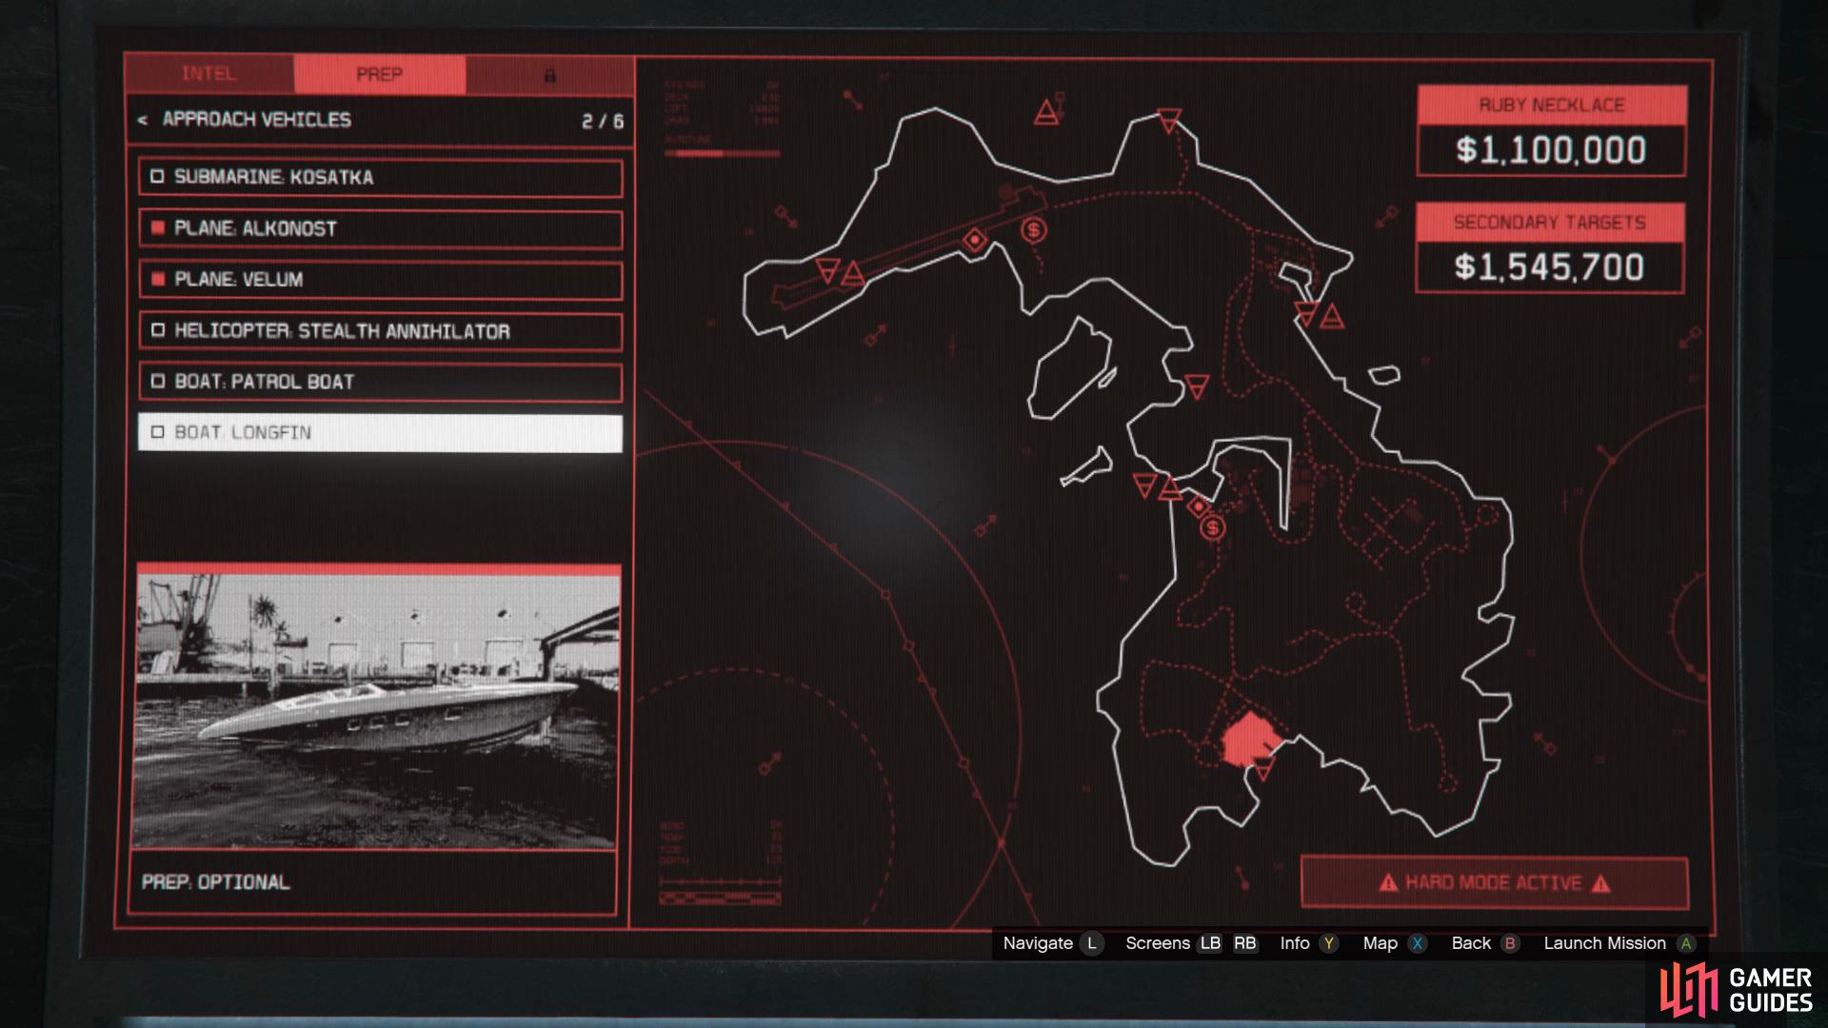The image size is (1828, 1028).
Task: Click the central bay inverted triangle marker
Action: pos(1197,386)
